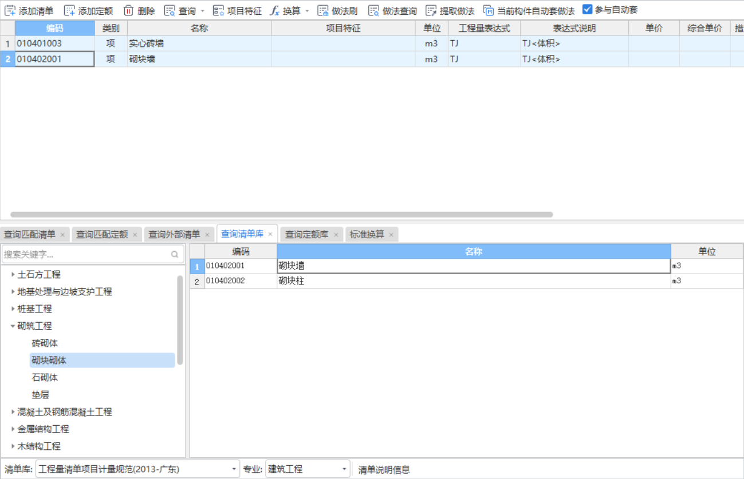This screenshot has height=479, width=744.
Task: Switch to the 查询定额库 tab
Action: point(307,234)
